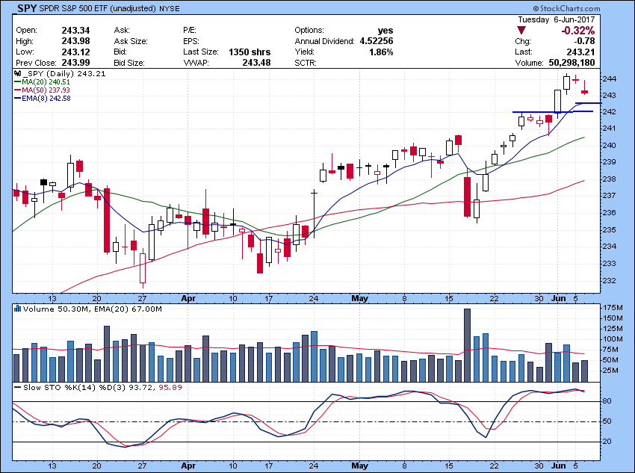Select the Low value 243.12

click(x=75, y=52)
